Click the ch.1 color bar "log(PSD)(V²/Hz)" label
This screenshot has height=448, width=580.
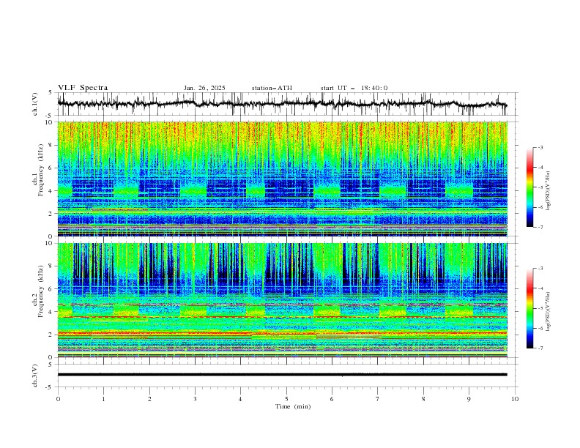tap(549, 191)
